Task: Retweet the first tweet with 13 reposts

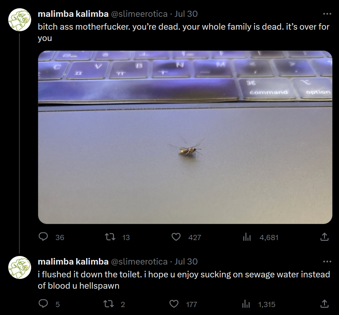Action: tap(108, 237)
